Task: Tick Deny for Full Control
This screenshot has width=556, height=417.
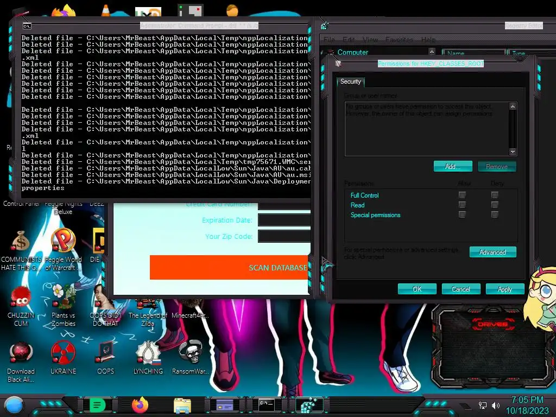Action: coord(495,195)
